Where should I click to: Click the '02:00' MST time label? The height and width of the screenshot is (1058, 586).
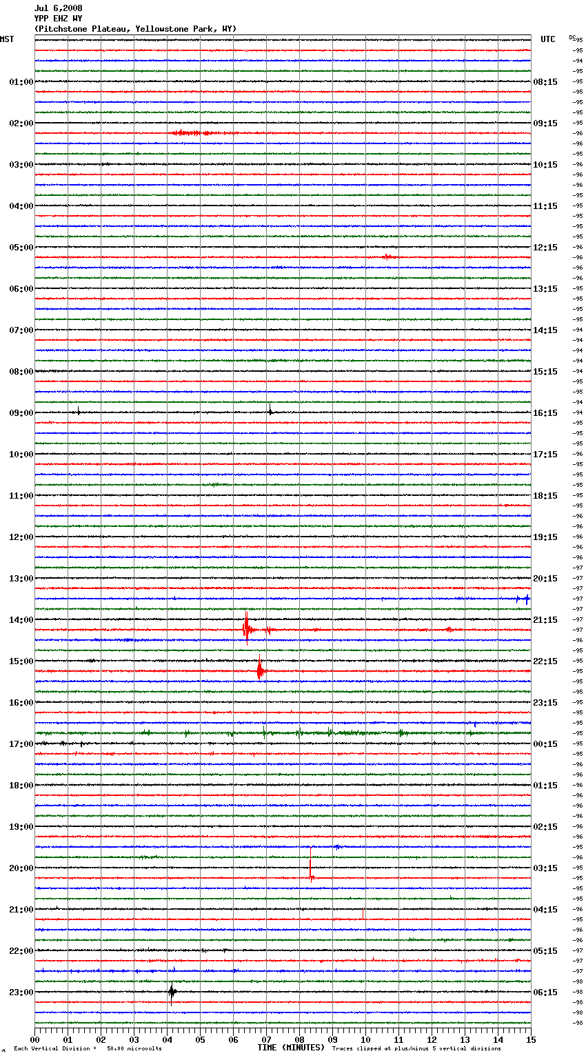point(21,123)
